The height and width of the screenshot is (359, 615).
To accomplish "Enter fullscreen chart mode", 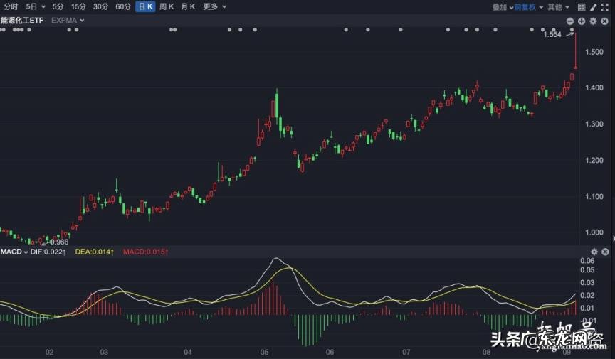I will (605, 6).
